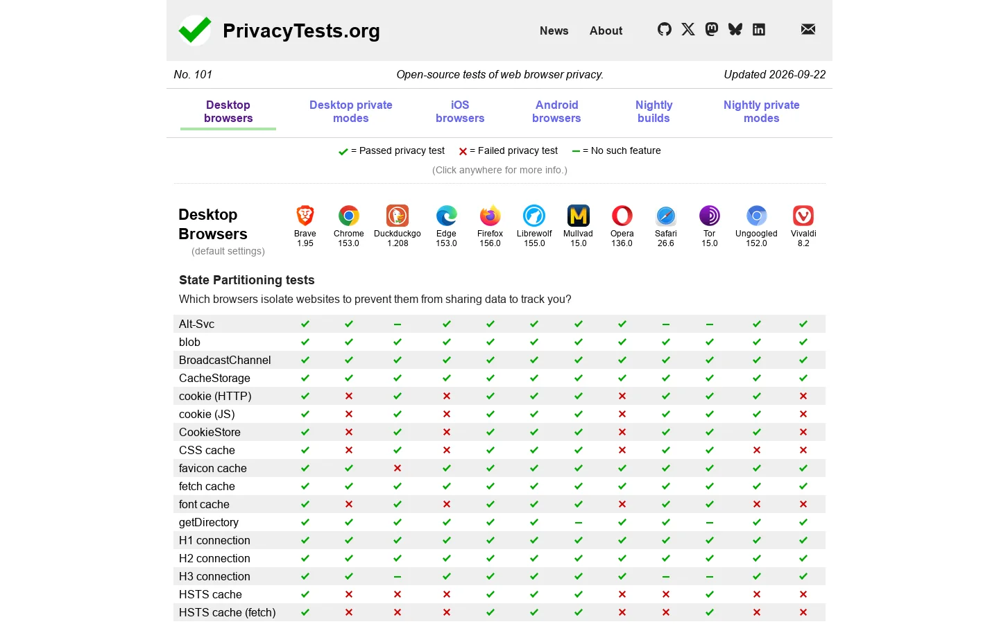Click the Brave browser icon

click(x=305, y=216)
